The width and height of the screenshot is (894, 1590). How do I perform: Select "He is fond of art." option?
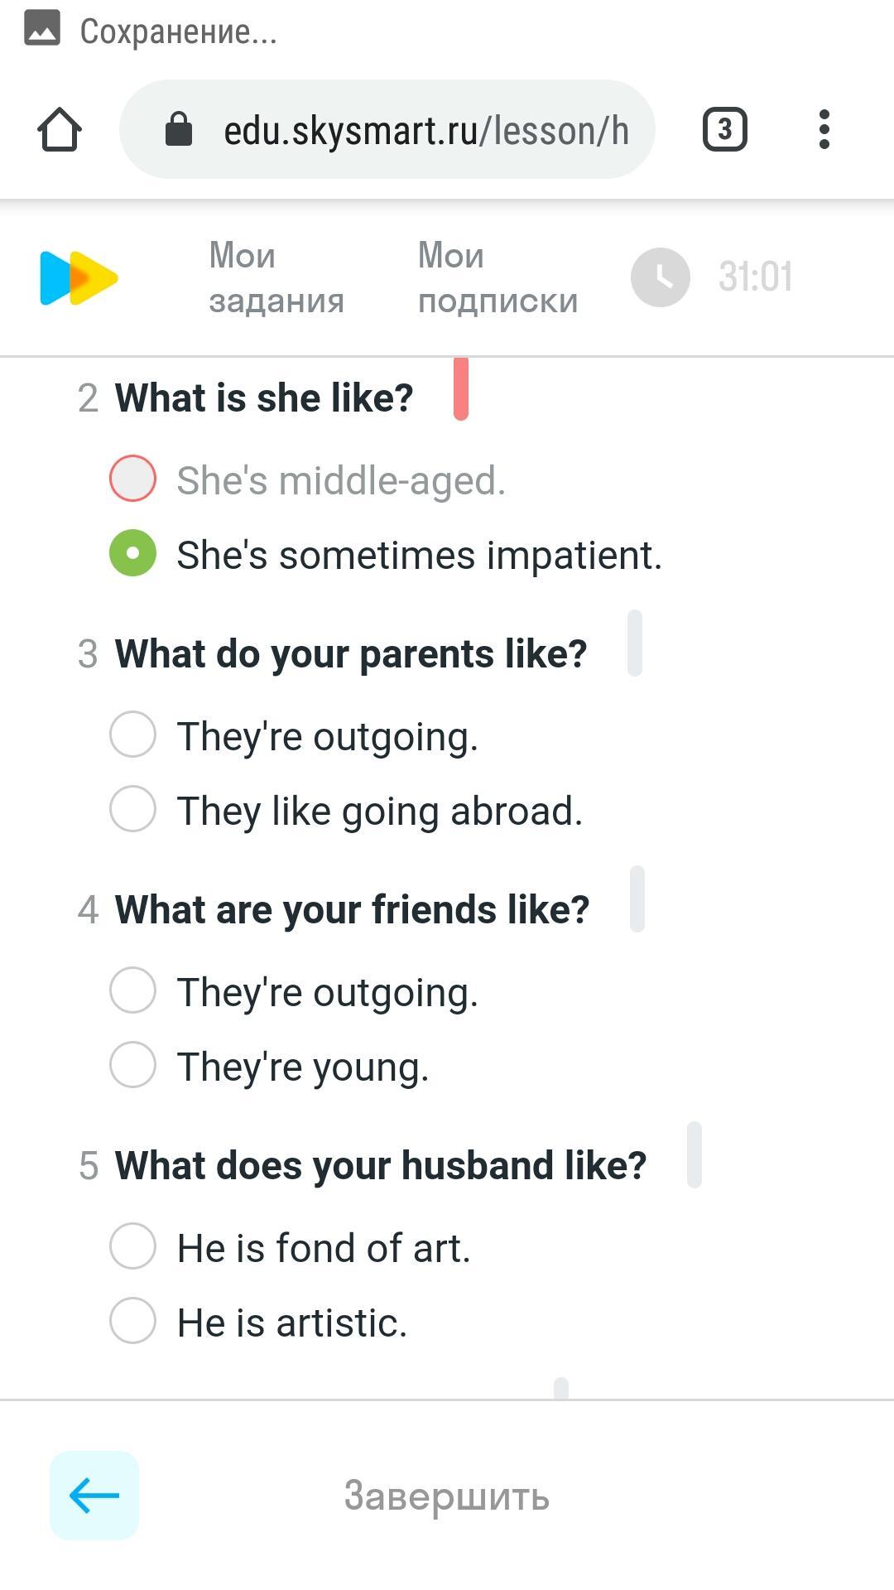tap(133, 1246)
